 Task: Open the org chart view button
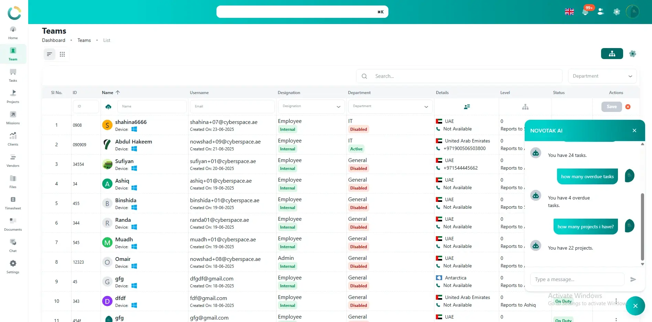pyautogui.click(x=611, y=54)
